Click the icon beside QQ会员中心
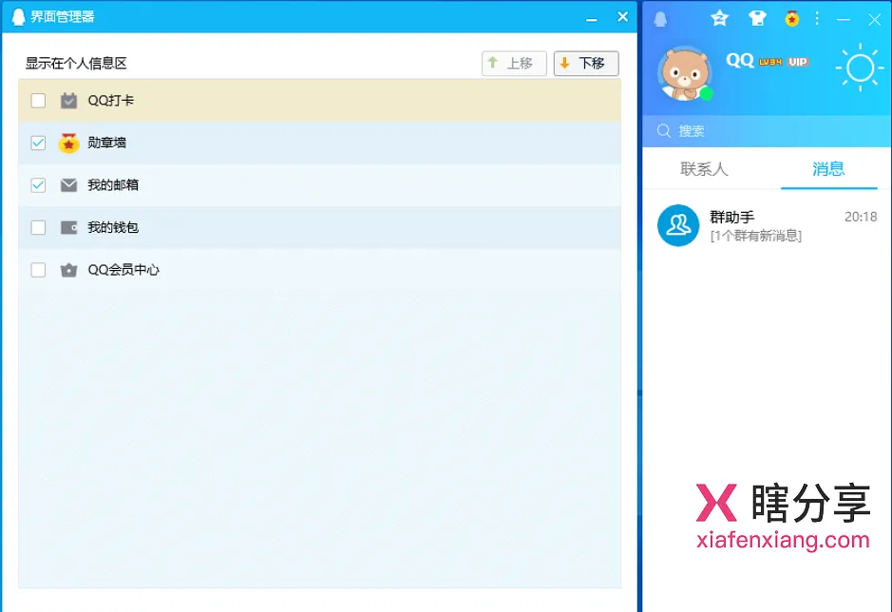The height and width of the screenshot is (612, 892). [x=68, y=270]
